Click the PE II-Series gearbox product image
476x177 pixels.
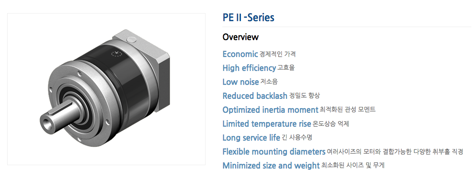pos(106,89)
